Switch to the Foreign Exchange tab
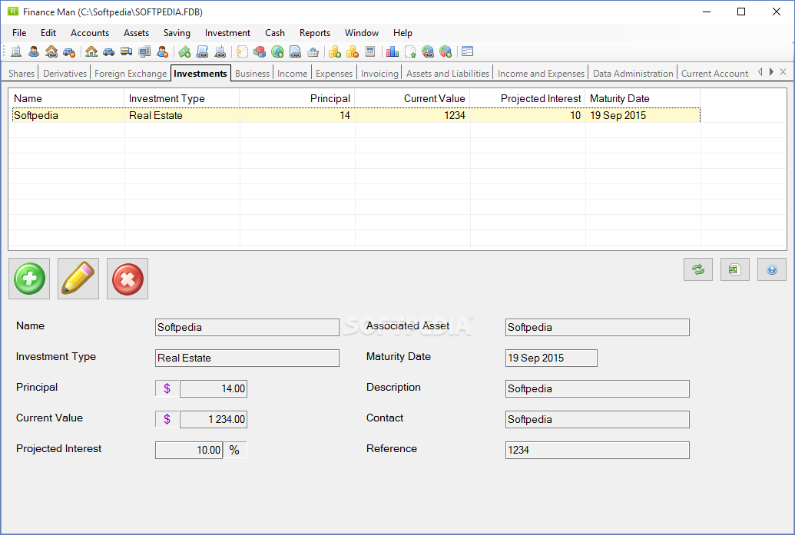This screenshot has width=795, height=535. (131, 74)
